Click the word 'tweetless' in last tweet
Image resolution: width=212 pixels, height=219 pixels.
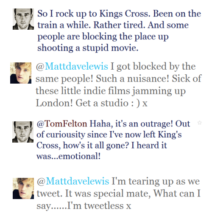pyautogui.click(x=104, y=205)
